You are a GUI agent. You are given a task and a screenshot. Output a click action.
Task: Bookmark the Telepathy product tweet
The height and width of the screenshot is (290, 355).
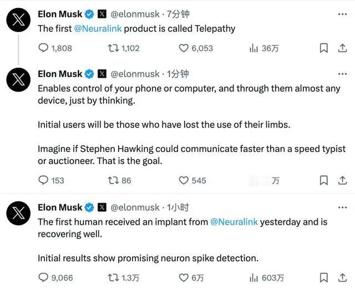click(324, 48)
